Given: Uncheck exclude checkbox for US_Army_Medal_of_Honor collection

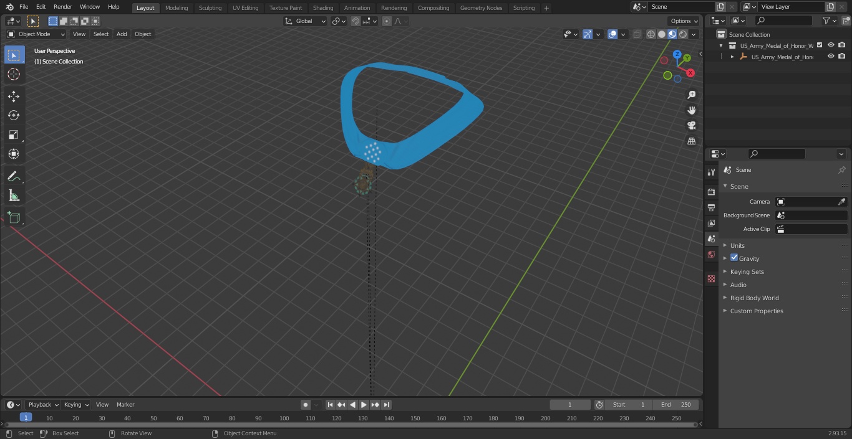Looking at the screenshot, I should (820, 45).
